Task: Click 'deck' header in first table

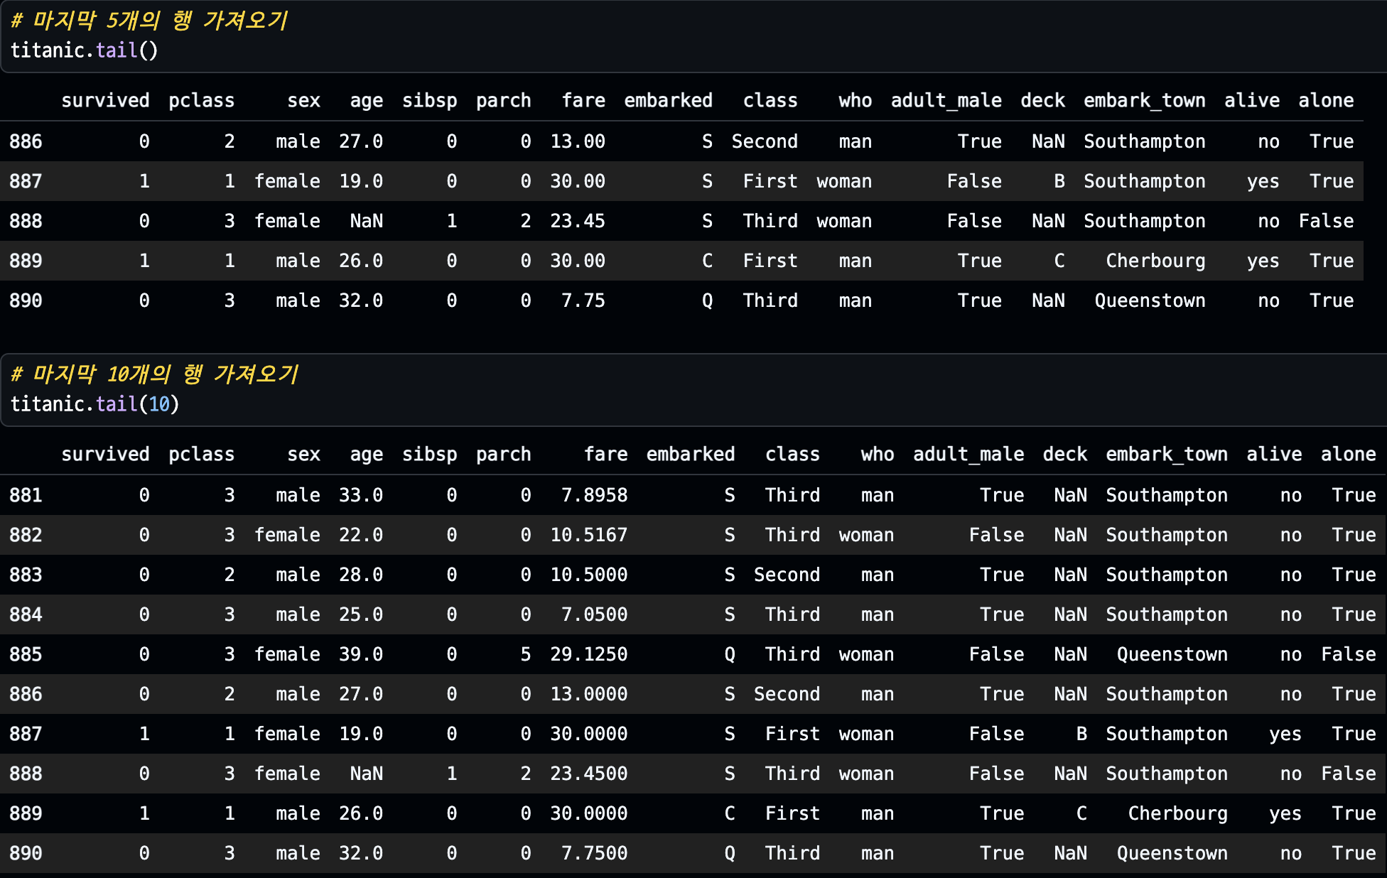Action: tap(1042, 100)
